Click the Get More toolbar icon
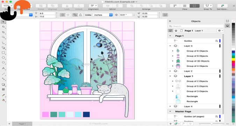Image resolution: width=236 pixels, height=126 pixels. pos(222,6)
